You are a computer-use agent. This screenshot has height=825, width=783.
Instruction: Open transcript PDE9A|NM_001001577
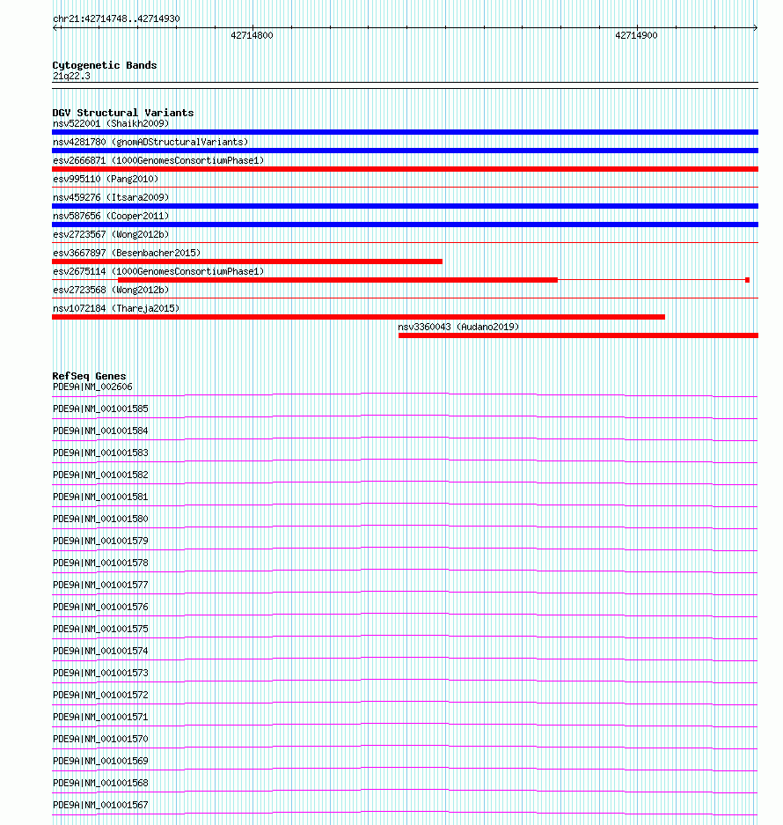point(100,586)
